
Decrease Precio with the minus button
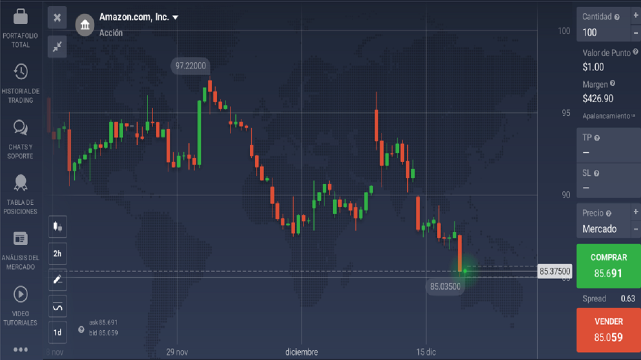(635, 229)
